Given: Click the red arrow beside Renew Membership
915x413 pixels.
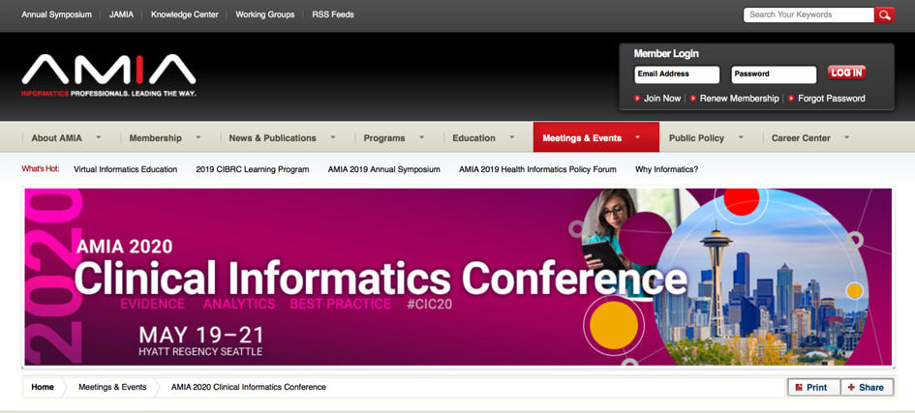Looking at the screenshot, I should (693, 99).
